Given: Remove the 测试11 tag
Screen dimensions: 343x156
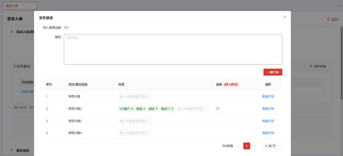Looking at the screenshot, I should tap(172, 109).
